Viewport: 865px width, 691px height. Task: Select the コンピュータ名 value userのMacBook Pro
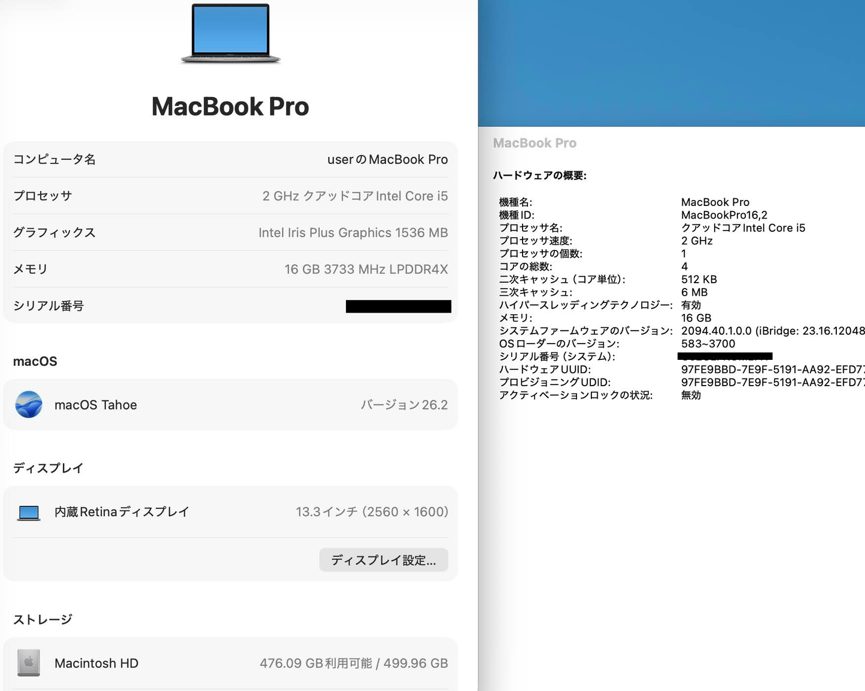(x=387, y=159)
